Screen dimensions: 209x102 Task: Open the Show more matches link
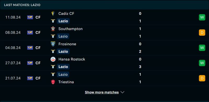point(102,92)
